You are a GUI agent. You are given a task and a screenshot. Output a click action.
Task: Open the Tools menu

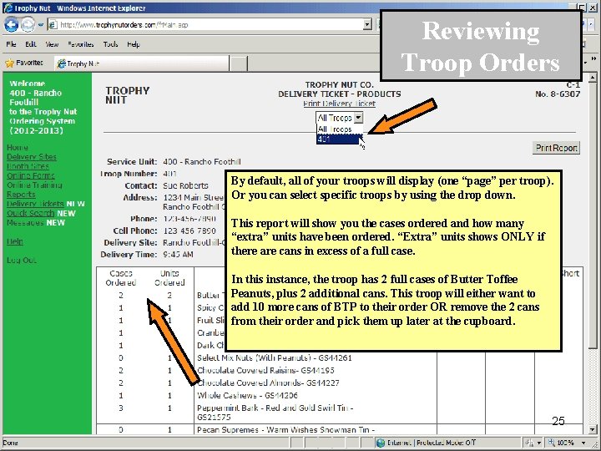coord(110,44)
